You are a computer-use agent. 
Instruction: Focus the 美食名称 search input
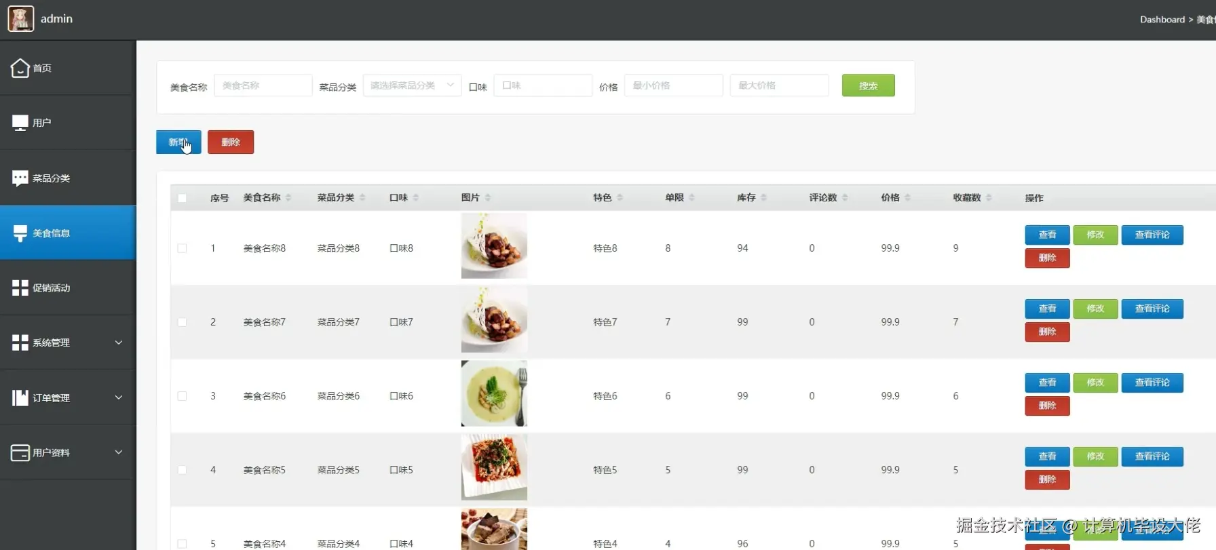point(263,85)
